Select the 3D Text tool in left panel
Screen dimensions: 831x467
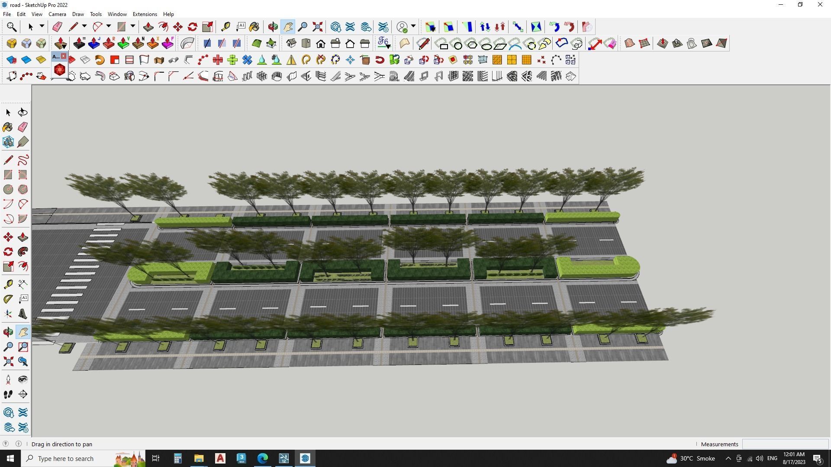tap(23, 314)
